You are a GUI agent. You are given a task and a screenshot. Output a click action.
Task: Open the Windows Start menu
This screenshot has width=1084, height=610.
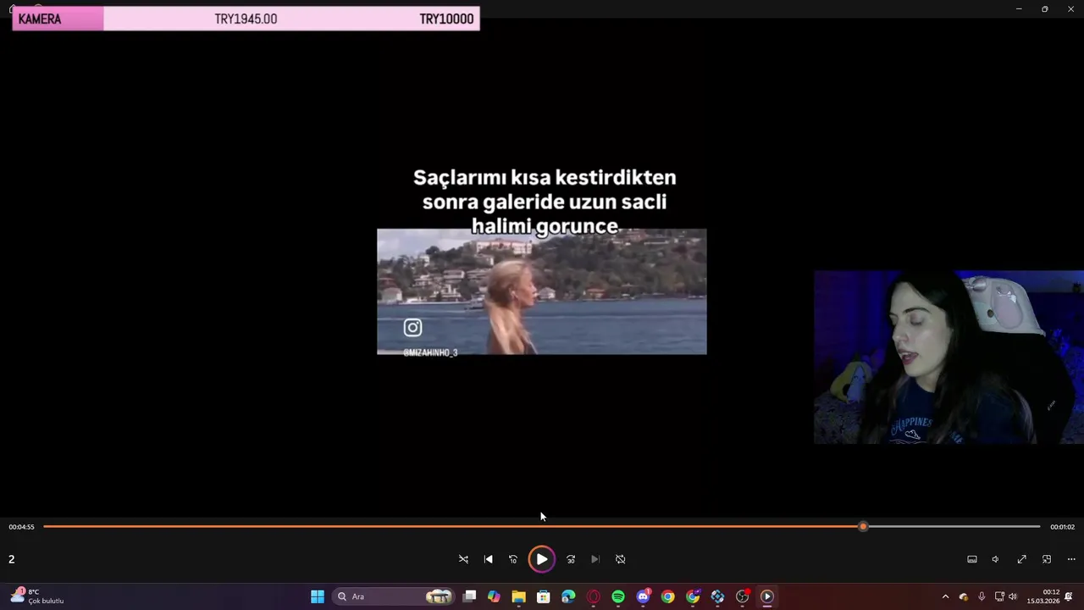point(318,596)
